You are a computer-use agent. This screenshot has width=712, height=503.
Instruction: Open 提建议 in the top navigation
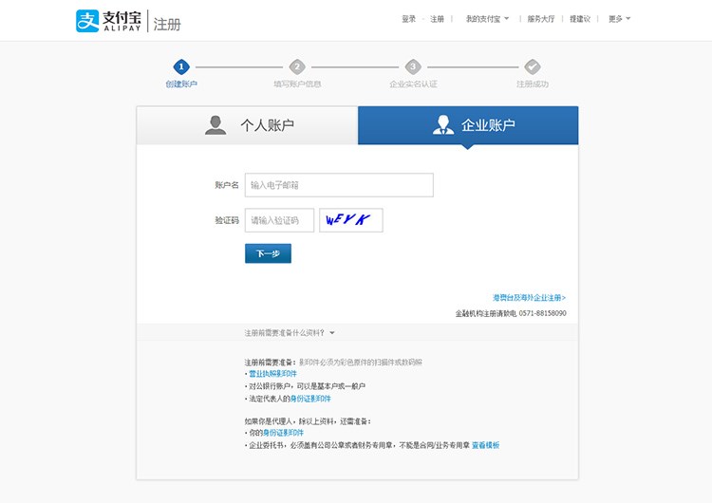tap(580, 19)
